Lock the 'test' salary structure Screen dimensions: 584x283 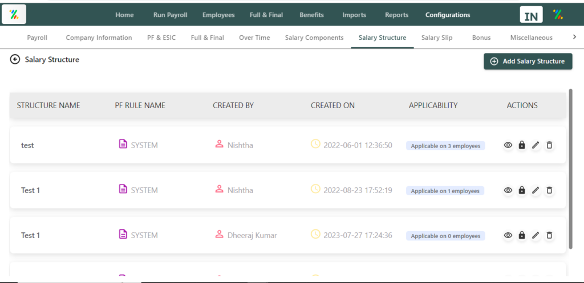click(x=522, y=145)
